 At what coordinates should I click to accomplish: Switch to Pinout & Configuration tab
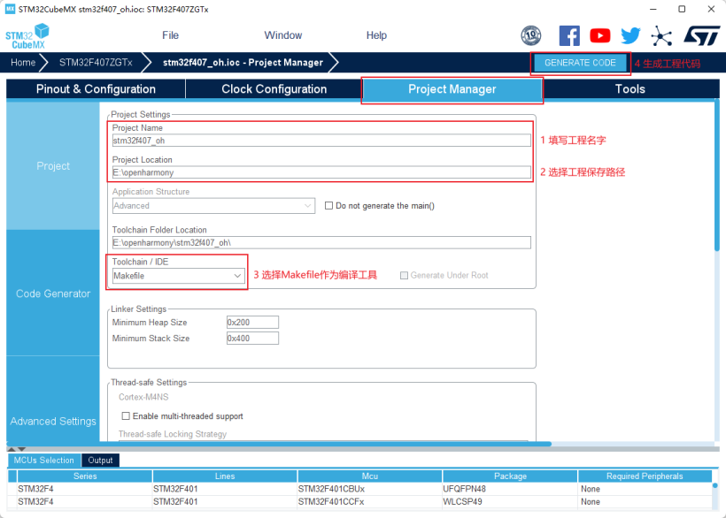click(96, 89)
